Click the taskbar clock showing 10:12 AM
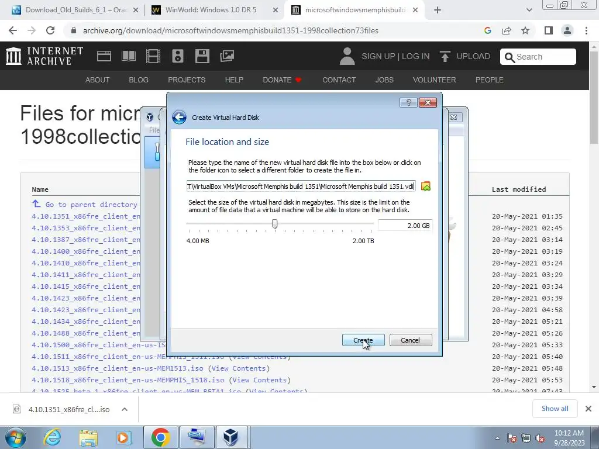Screen dimensions: 599x449 569,438
